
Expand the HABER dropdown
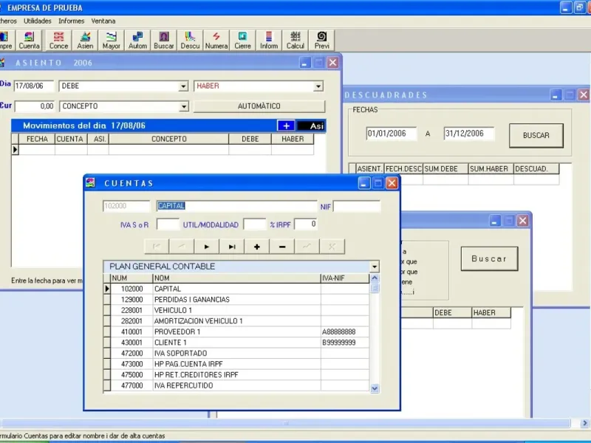pos(318,86)
